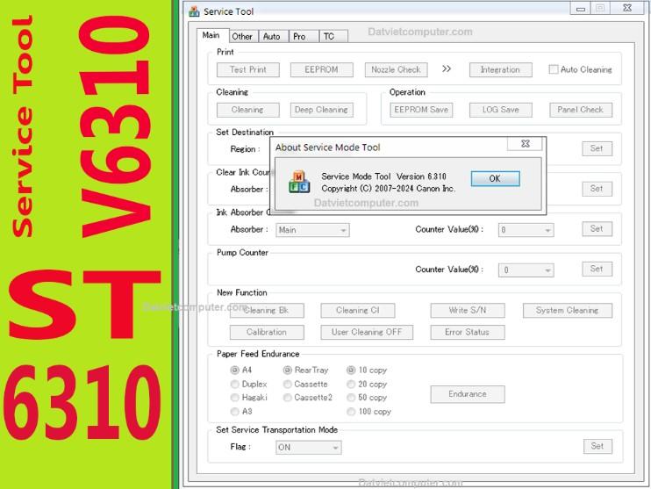Click the Test Print button
Screen dimensions: 651x489
248,69
